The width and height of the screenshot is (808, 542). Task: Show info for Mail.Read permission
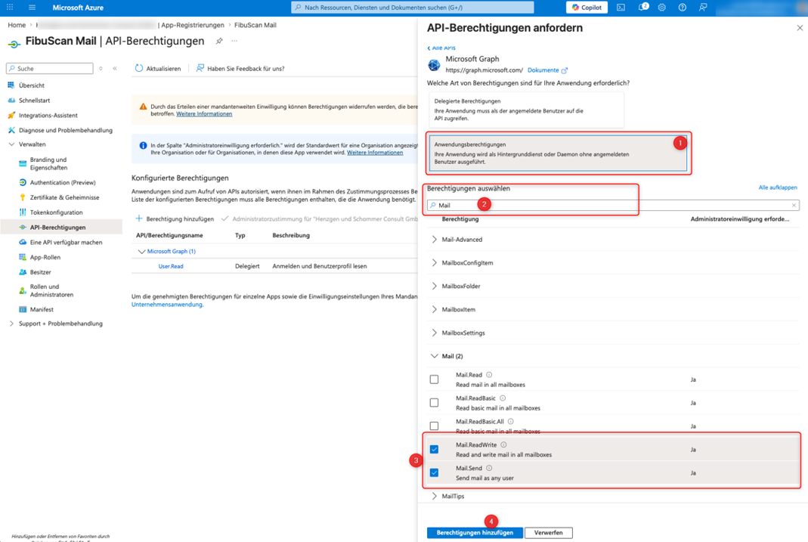489,374
